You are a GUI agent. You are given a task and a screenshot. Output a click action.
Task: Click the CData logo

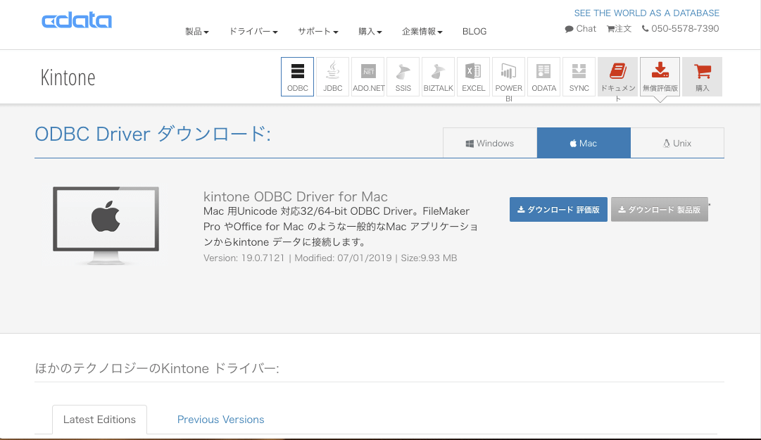77,21
